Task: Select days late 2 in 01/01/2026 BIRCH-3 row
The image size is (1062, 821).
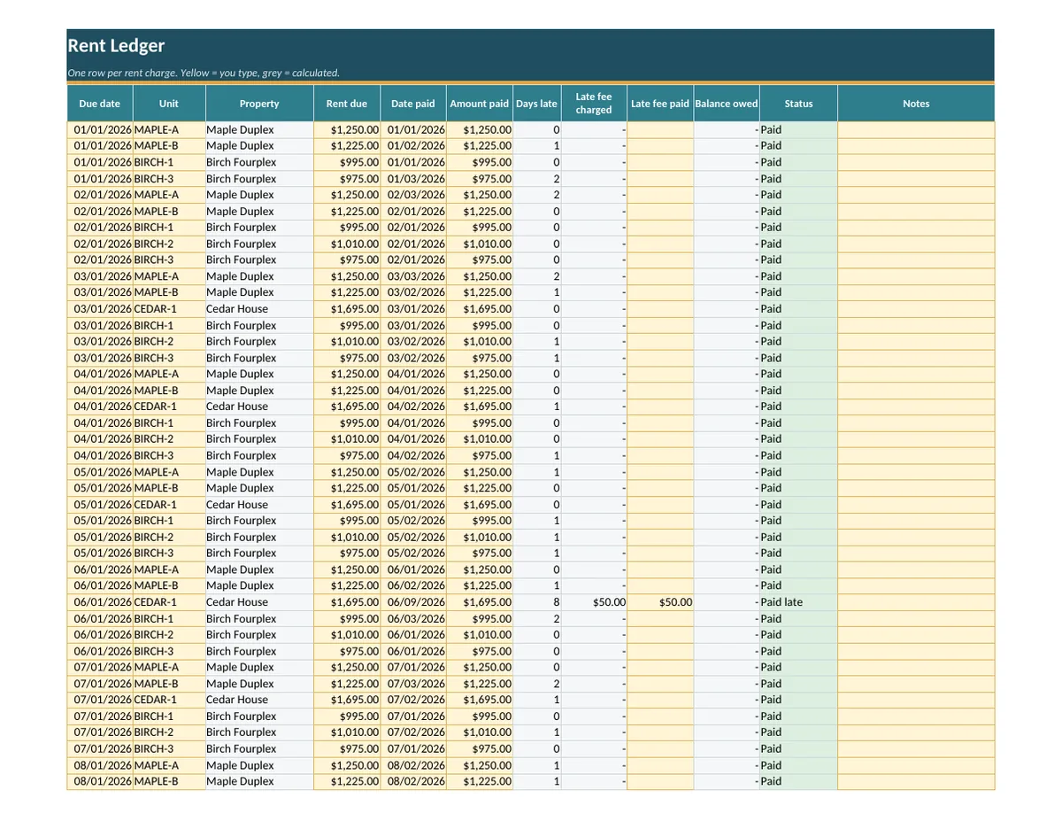Action: pos(537,179)
